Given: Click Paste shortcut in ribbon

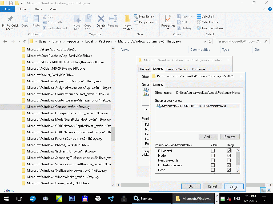Looking at the screenshot, I should 55,28.
